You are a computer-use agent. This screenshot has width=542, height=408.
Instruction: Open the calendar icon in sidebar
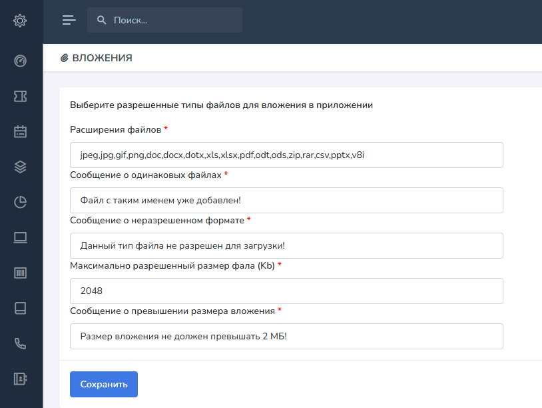click(x=20, y=132)
